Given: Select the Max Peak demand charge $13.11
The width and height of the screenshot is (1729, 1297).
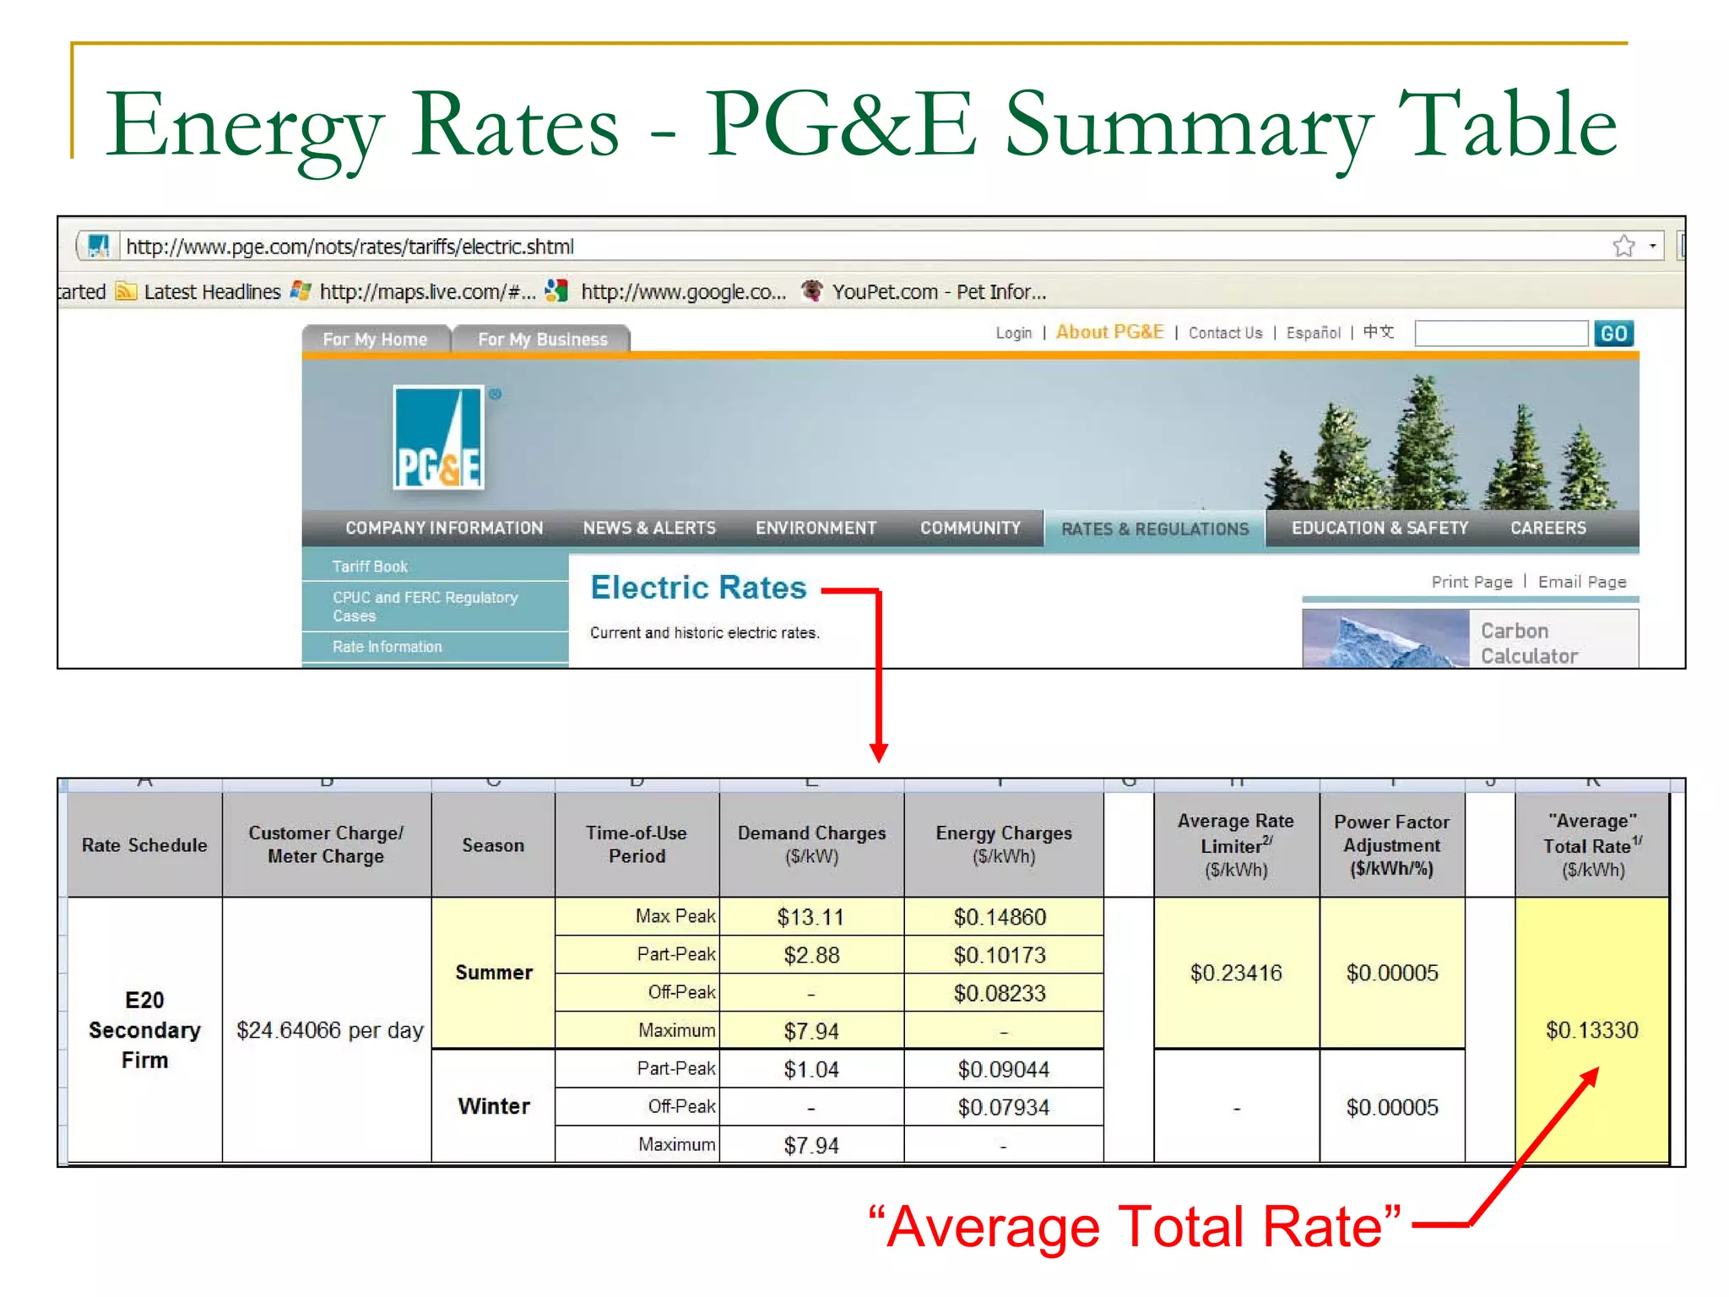Looking at the screenshot, I should [811, 917].
